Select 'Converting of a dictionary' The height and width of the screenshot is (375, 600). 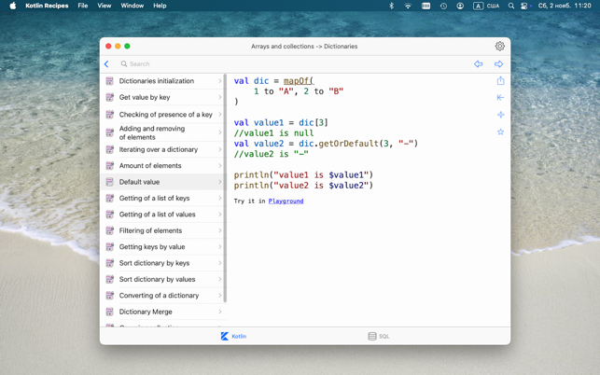coord(164,296)
